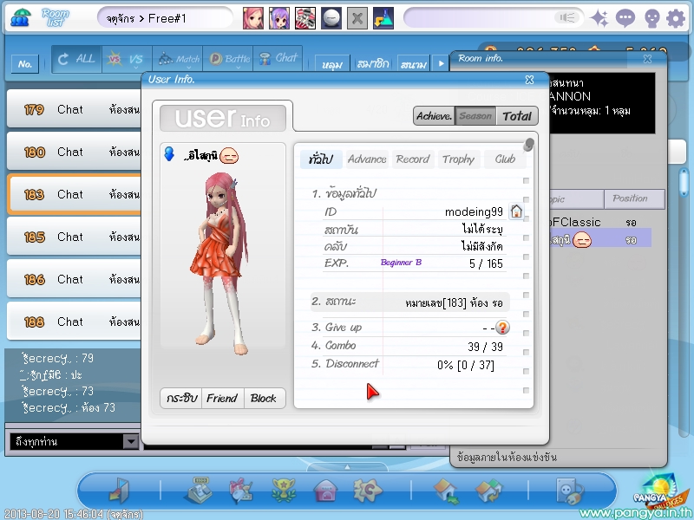The image size is (694, 520).
Task: Show Achieve. statistics
Action: tap(435, 116)
